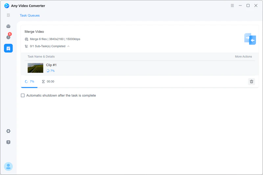Click the user profile avatar

pos(8,166)
